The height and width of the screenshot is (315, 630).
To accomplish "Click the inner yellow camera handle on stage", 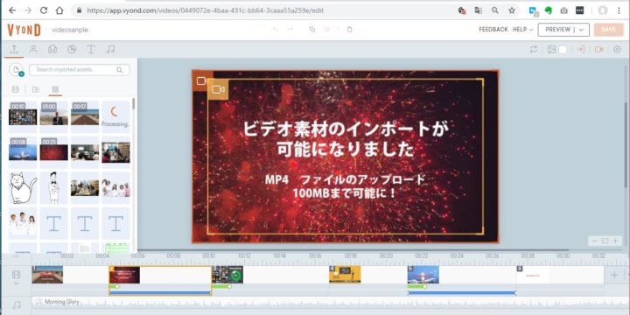I will 218,89.
